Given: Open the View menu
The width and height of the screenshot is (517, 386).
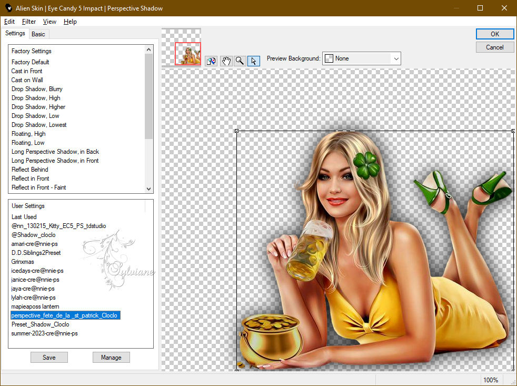Looking at the screenshot, I should [x=49, y=22].
